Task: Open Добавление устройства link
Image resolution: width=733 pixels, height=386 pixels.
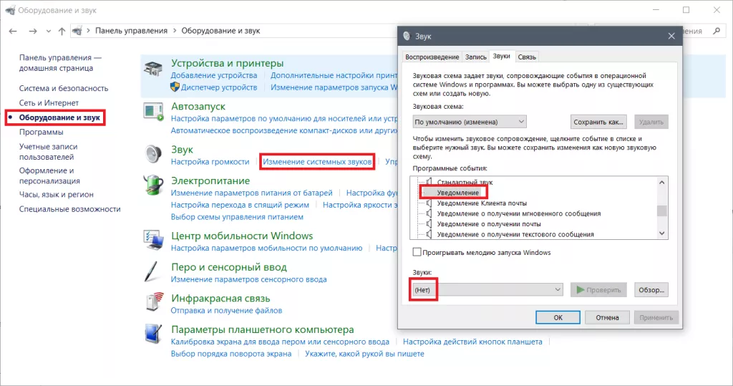Action: click(213, 75)
